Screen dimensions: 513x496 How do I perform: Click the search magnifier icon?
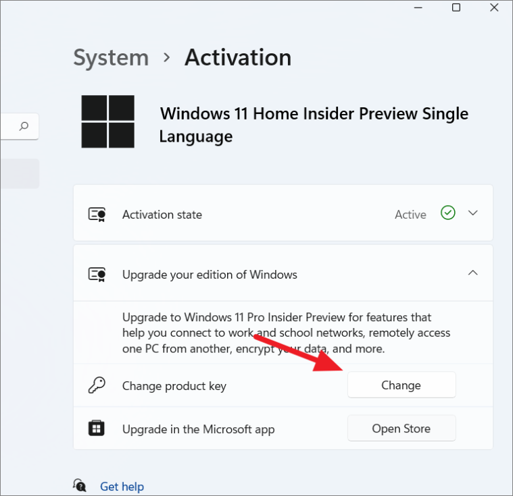tap(24, 126)
